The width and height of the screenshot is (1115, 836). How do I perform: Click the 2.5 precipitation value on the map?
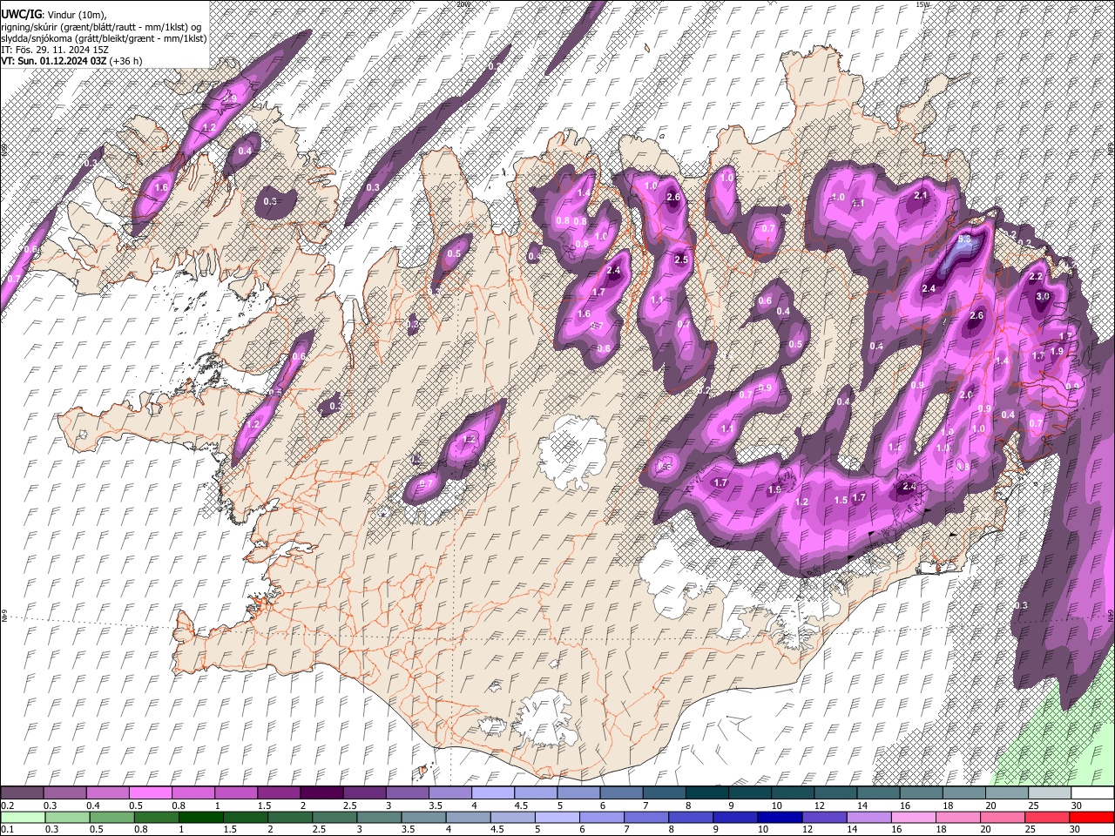681,260
